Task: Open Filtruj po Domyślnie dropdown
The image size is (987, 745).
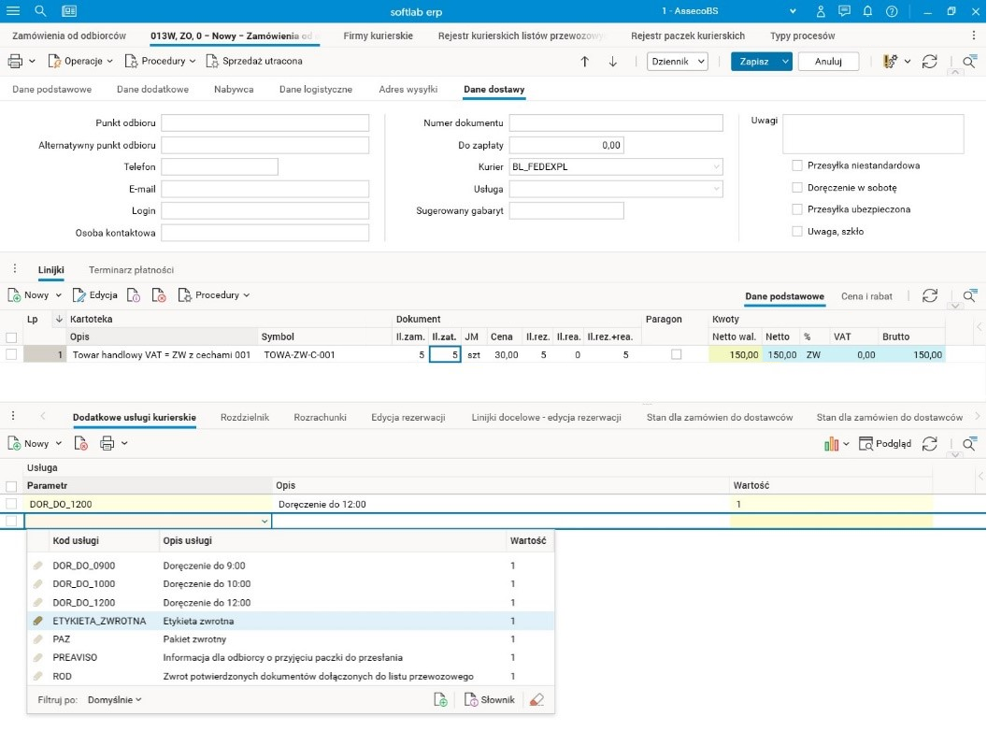Action: pyautogui.click(x=115, y=699)
